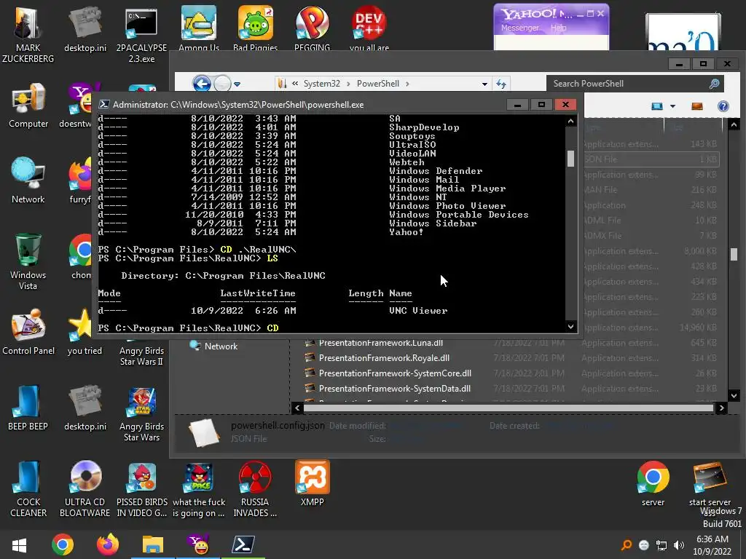Select the Bad Piggies desktop shortcut

(256, 28)
